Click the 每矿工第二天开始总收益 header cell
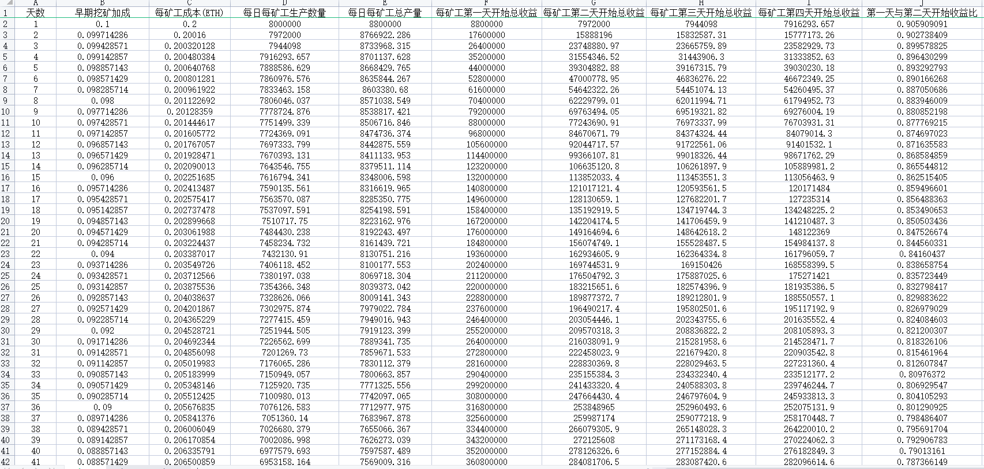 coord(594,13)
